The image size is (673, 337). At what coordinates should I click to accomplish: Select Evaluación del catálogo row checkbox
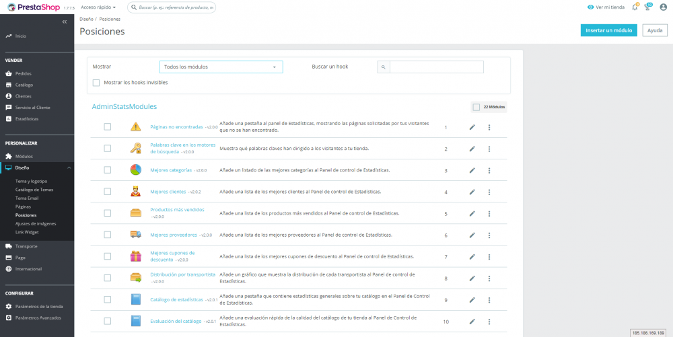[x=107, y=321]
